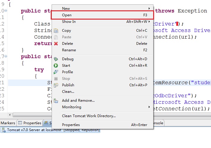This screenshot has width=211, height=148.
Task: Select Show In menu entry
Action: [x=102, y=22]
